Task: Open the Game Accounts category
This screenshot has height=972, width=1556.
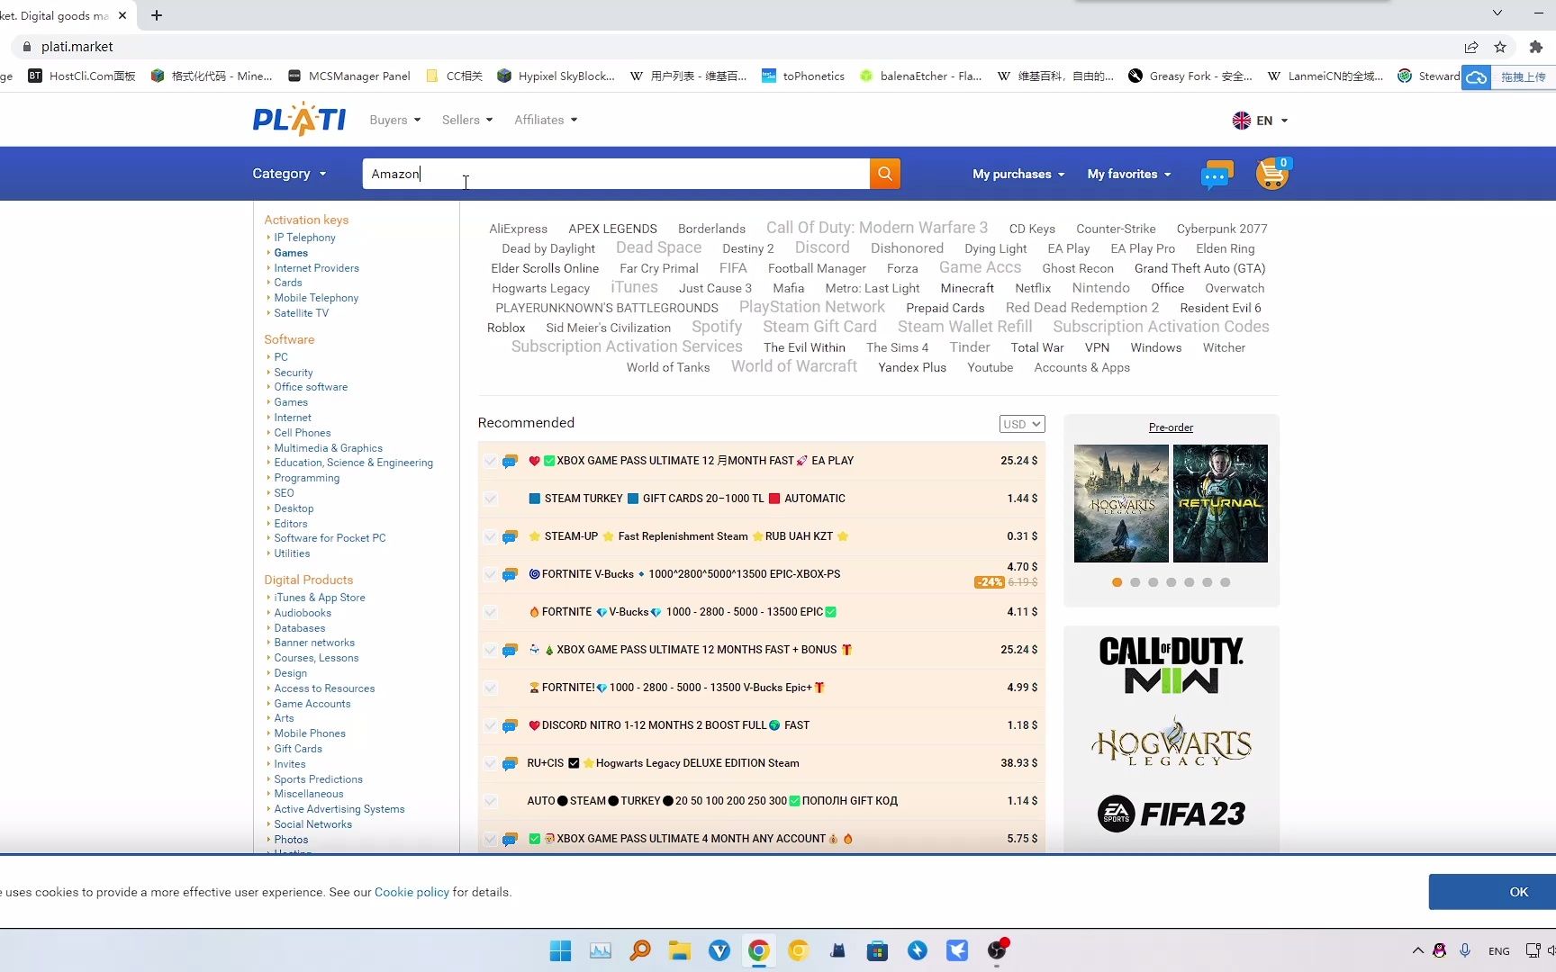Action: (312, 704)
